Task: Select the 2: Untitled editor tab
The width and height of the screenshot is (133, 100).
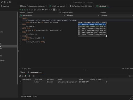Action: [101, 6]
